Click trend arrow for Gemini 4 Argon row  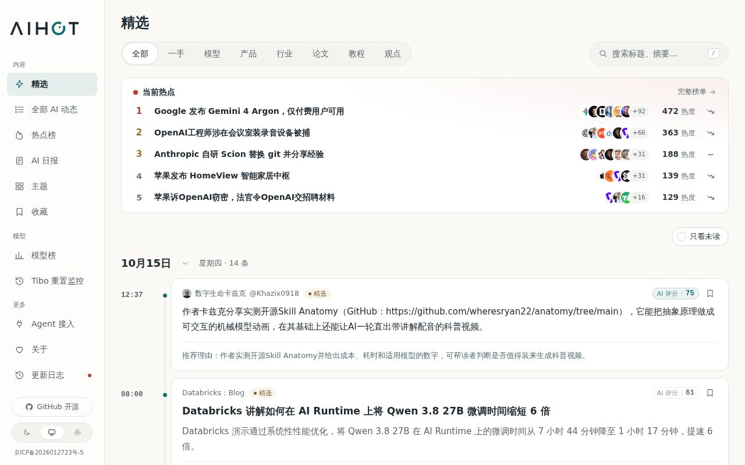click(x=711, y=112)
